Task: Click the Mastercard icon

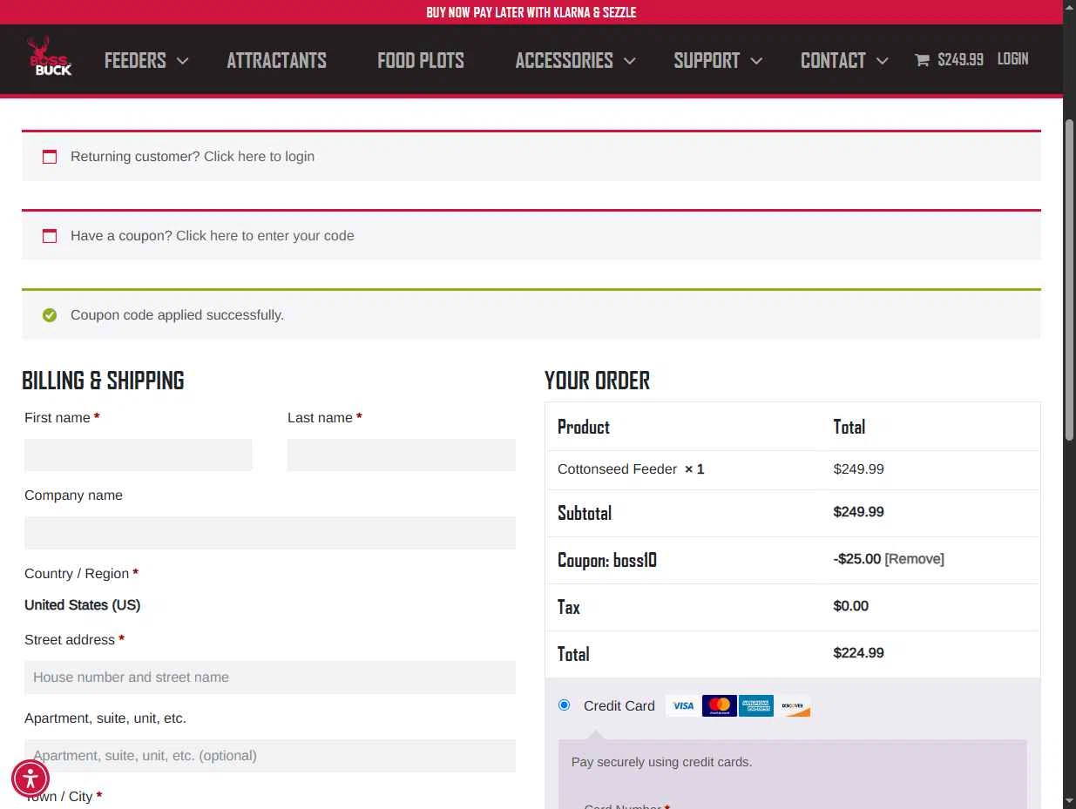Action: [720, 705]
